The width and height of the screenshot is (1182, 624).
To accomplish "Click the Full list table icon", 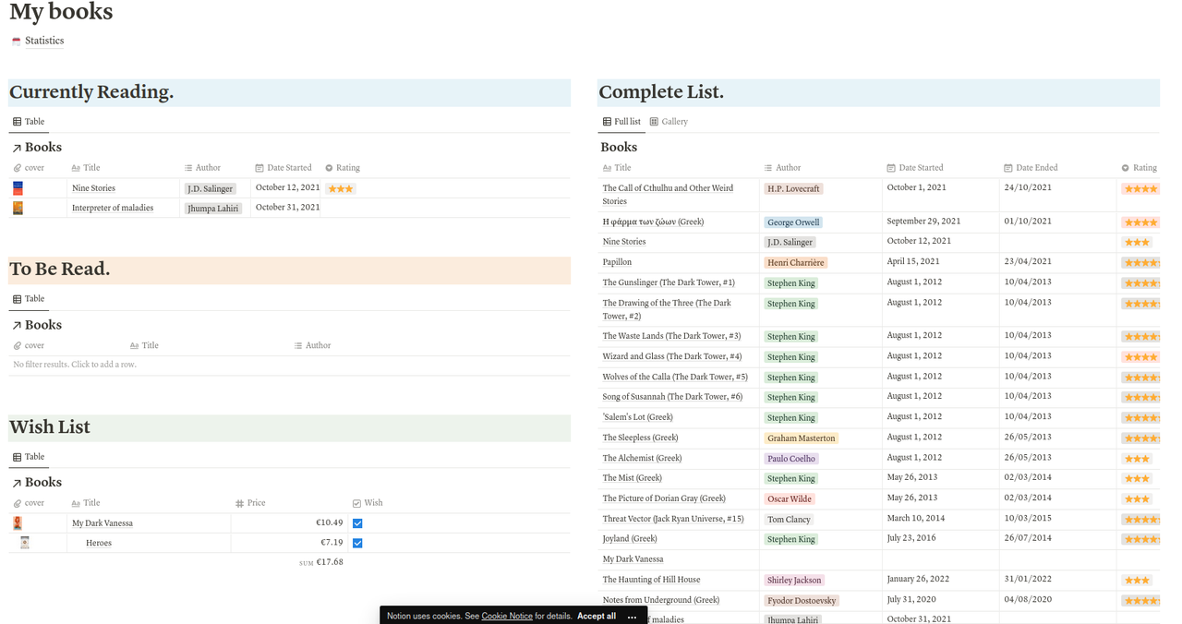I will click(x=607, y=122).
